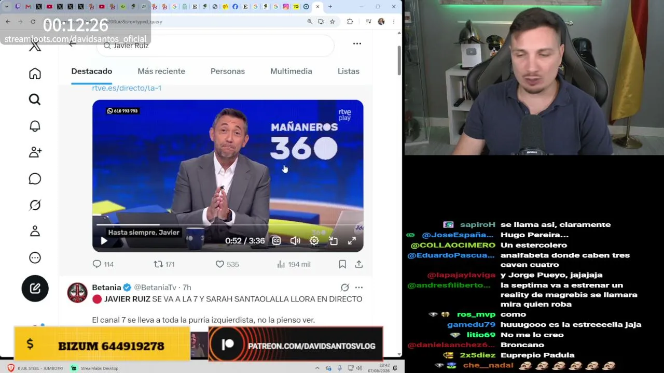Open the Grok icon in X sidebar
This screenshot has height=373, width=664.
pyautogui.click(x=35, y=205)
